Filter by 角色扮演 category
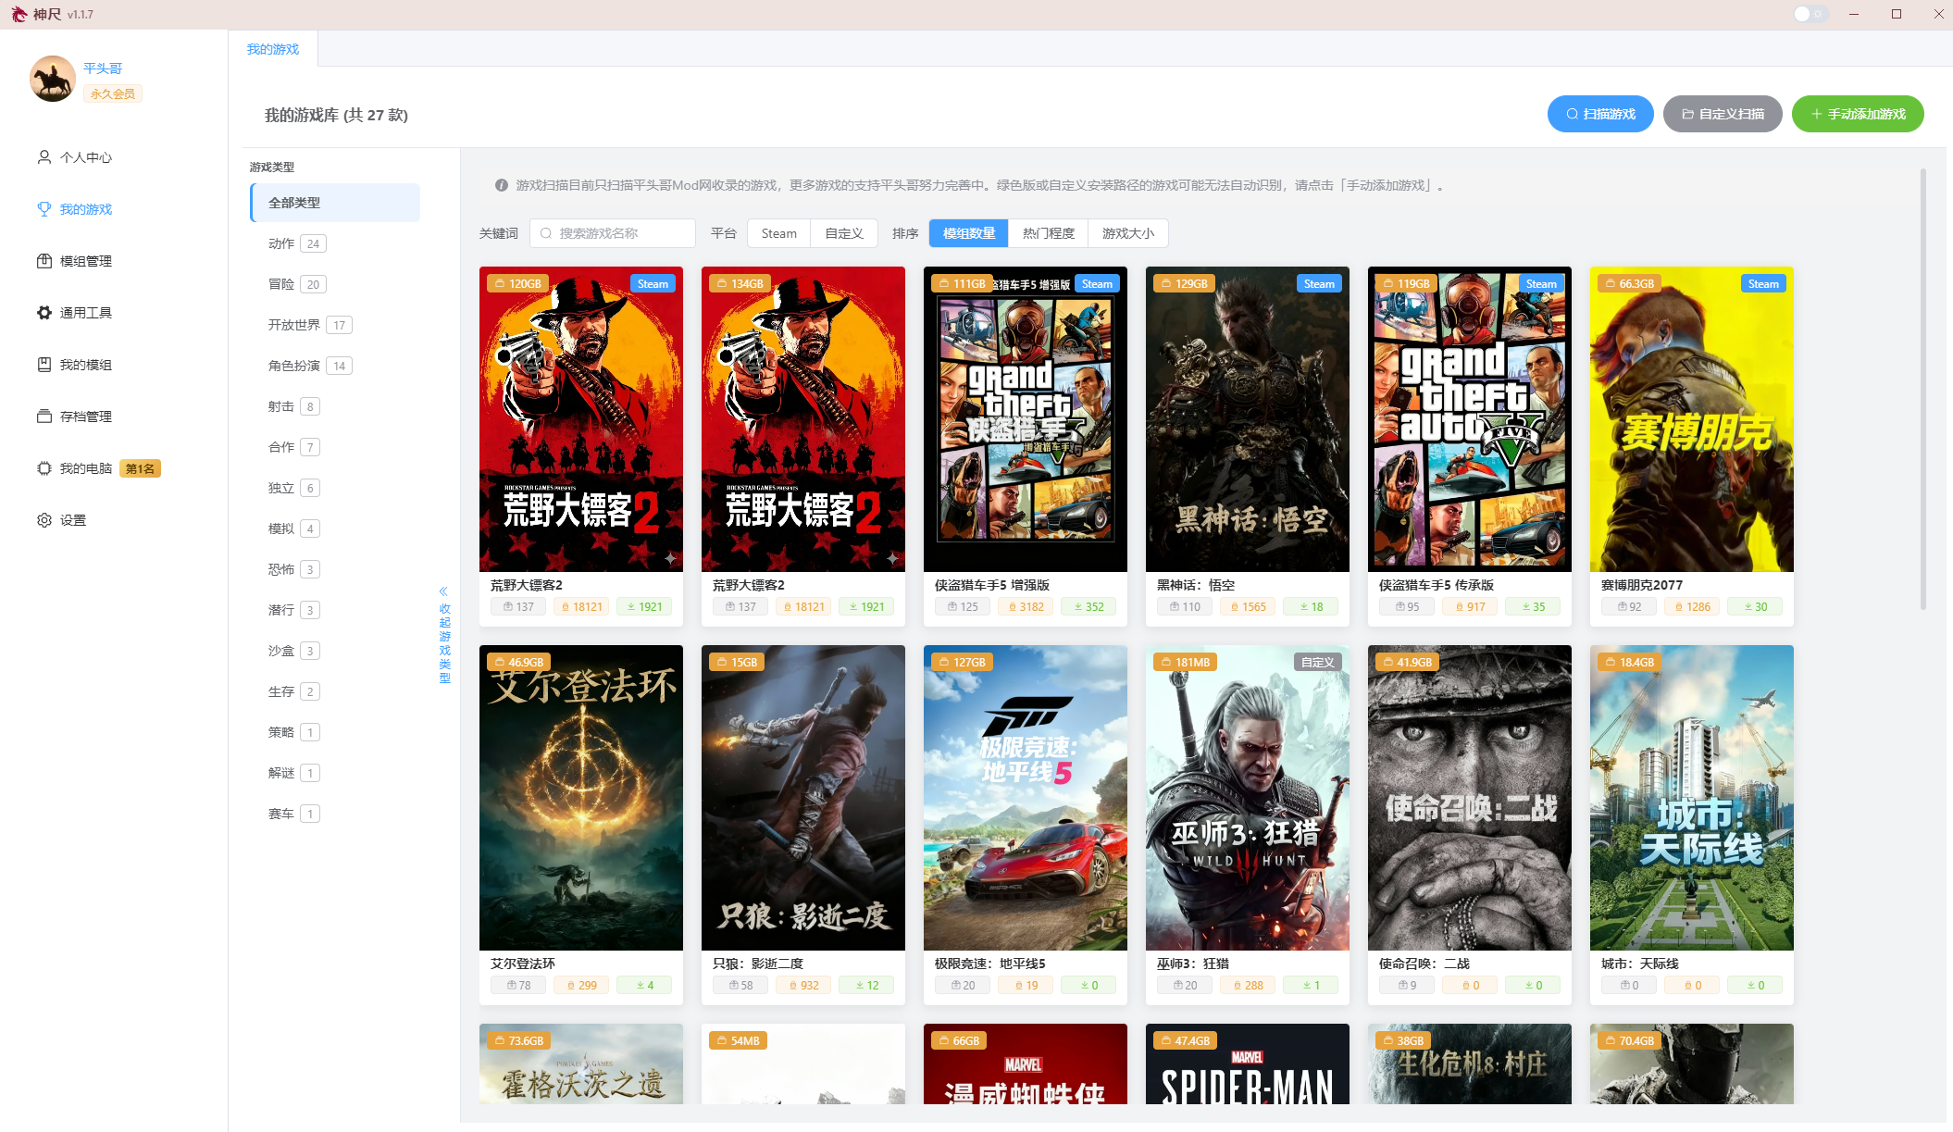The image size is (1953, 1132). coord(310,366)
